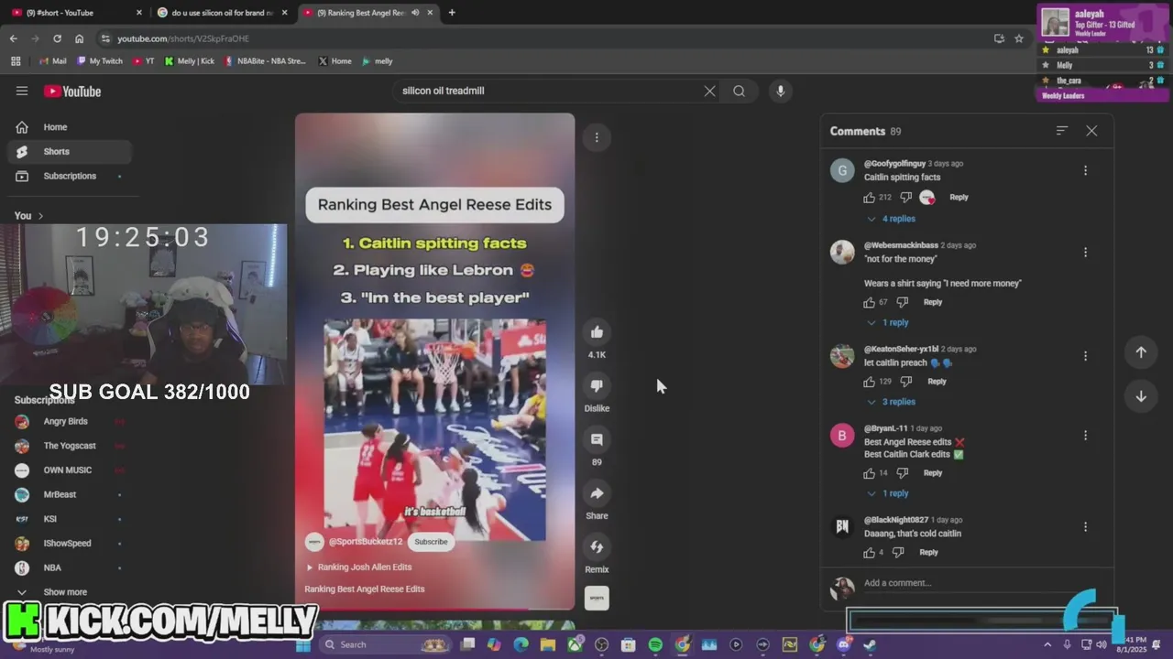Open Subscriptions in the sidebar

coord(69,176)
